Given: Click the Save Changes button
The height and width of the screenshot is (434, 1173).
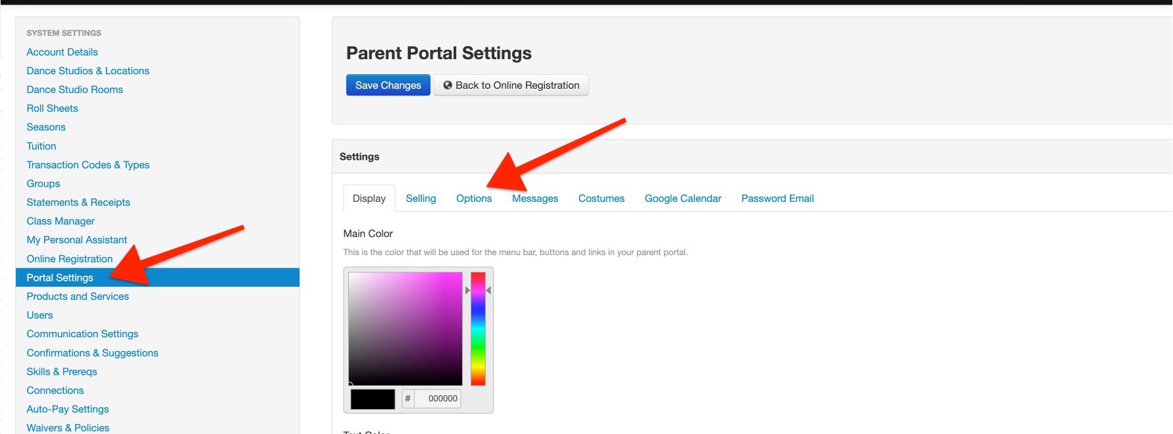Looking at the screenshot, I should point(388,85).
